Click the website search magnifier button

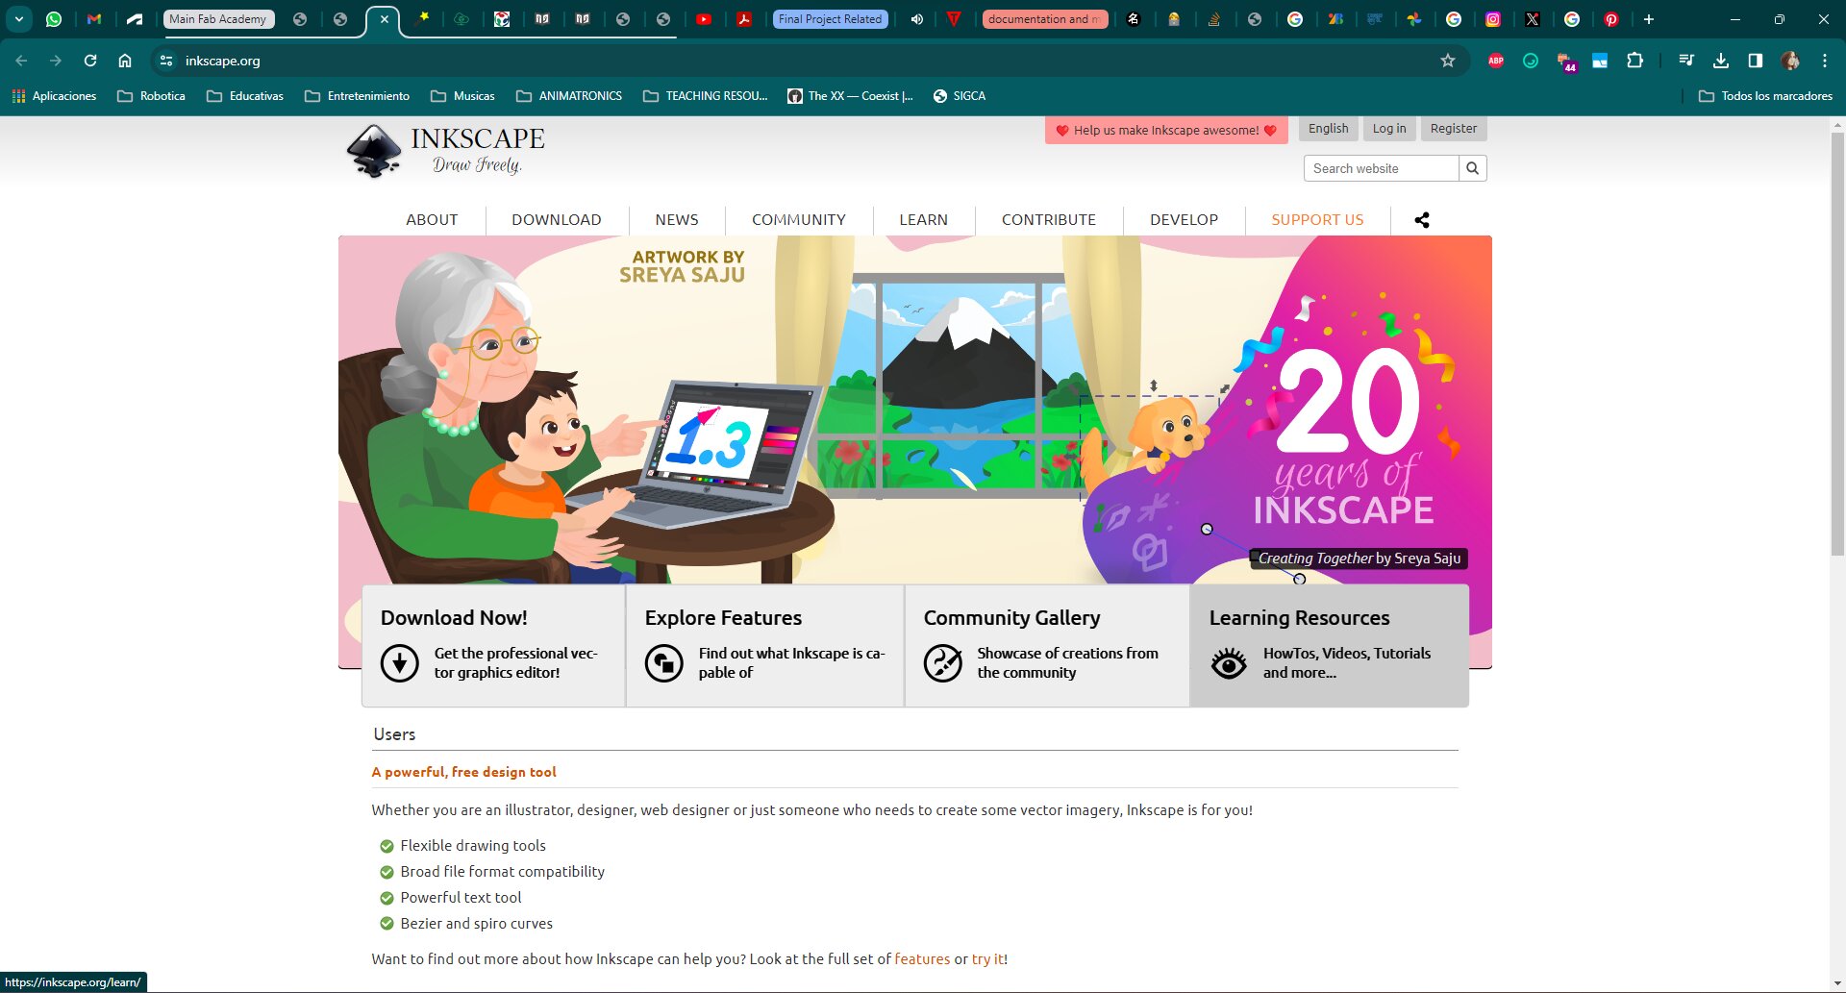click(1472, 168)
